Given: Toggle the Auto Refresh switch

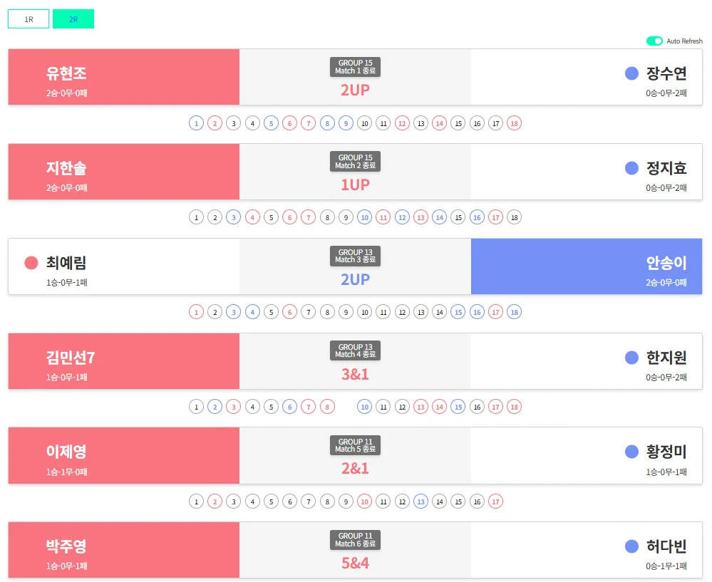Looking at the screenshot, I should 655,41.
